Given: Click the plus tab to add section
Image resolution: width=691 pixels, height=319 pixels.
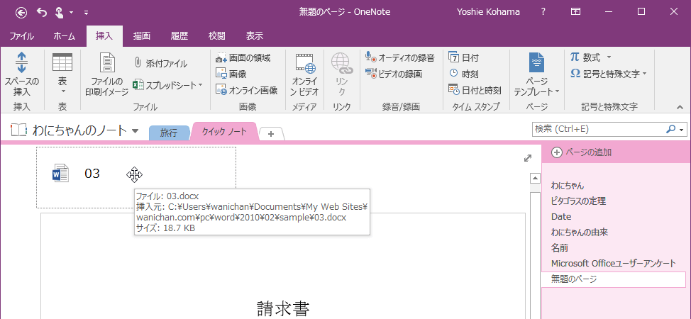Looking at the screenshot, I should [271, 134].
